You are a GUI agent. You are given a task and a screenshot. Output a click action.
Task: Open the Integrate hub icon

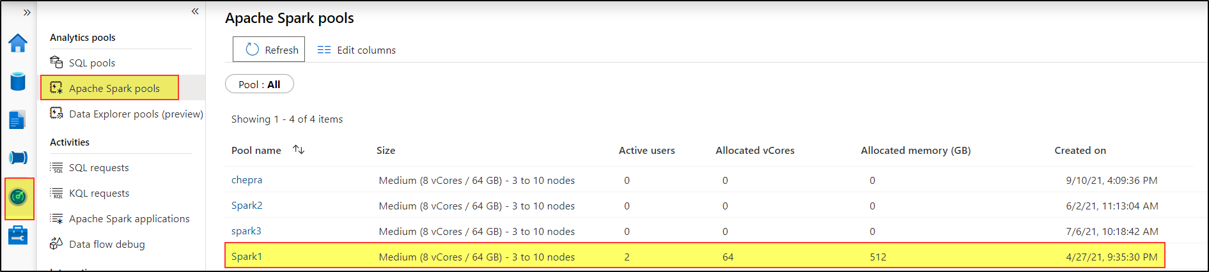click(18, 158)
